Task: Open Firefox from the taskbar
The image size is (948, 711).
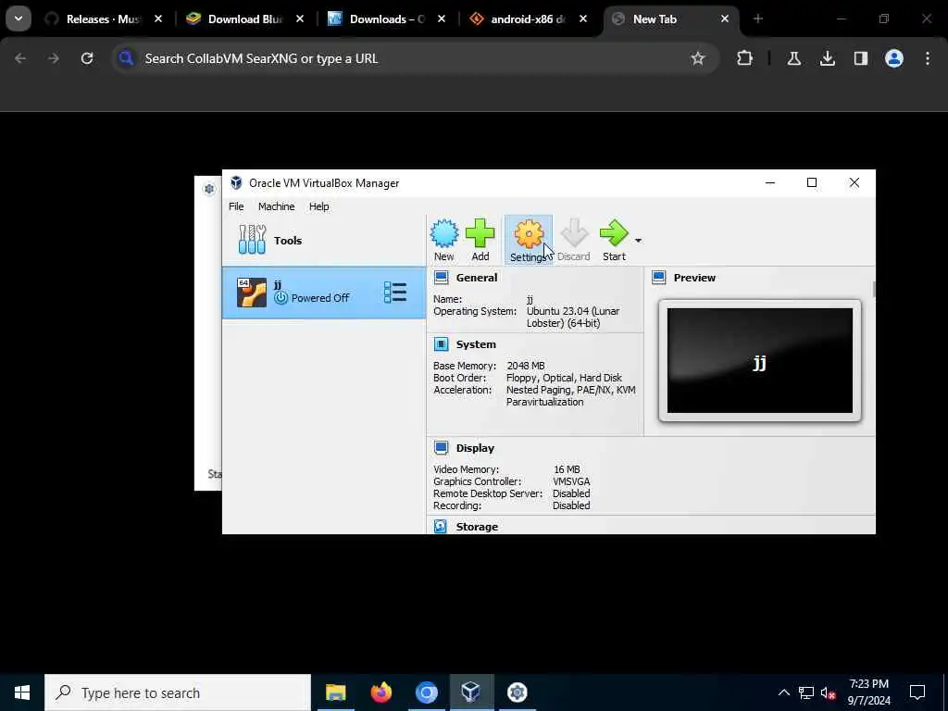Action: 380,692
